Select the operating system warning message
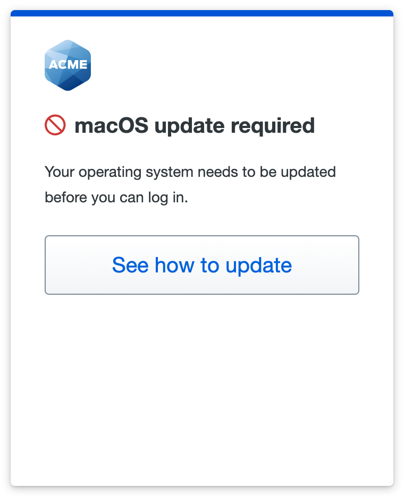Screen dimensions: 404x496 pyautogui.click(x=190, y=172)
